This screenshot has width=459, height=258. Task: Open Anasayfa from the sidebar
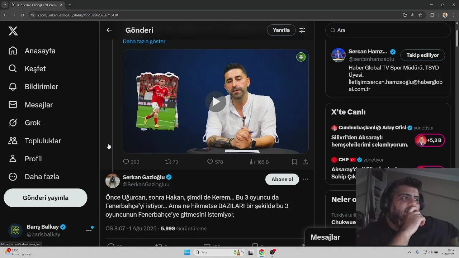(32, 51)
